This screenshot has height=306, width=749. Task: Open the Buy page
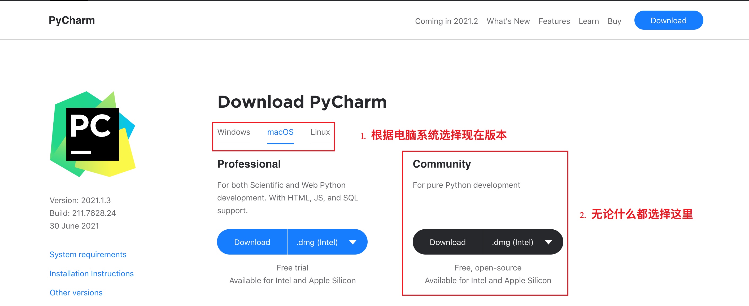pyautogui.click(x=614, y=21)
